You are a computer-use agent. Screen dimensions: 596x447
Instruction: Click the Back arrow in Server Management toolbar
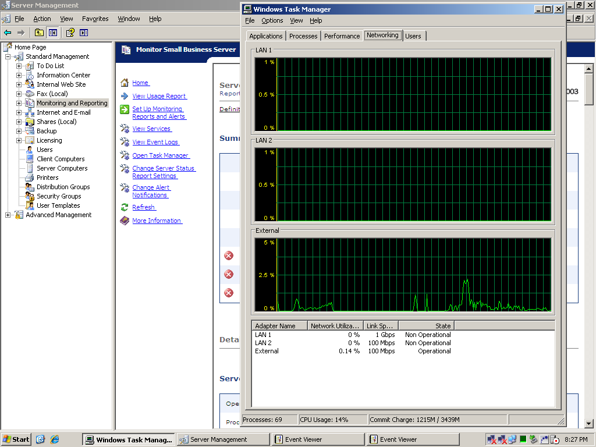[x=8, y=33]
